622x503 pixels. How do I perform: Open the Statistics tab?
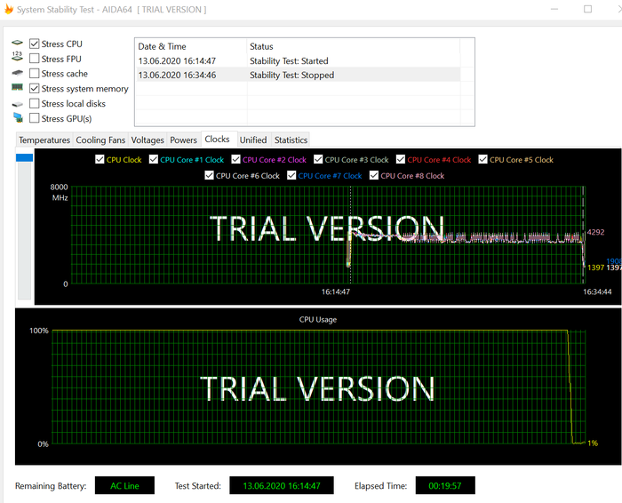point(291,140)
